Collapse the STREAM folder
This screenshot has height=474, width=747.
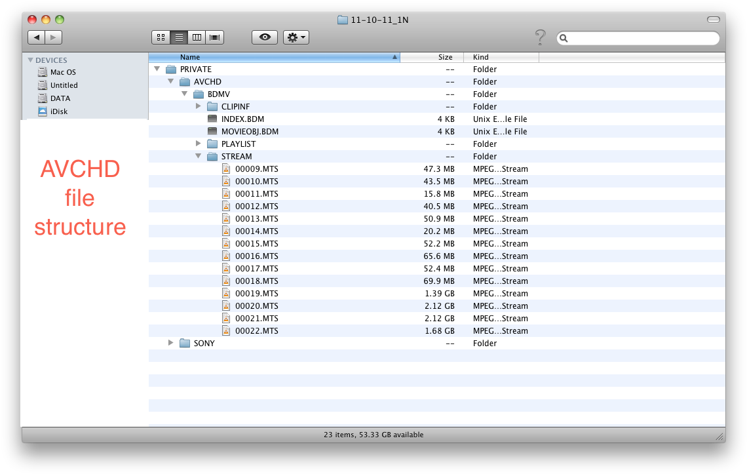pos(198,156)
